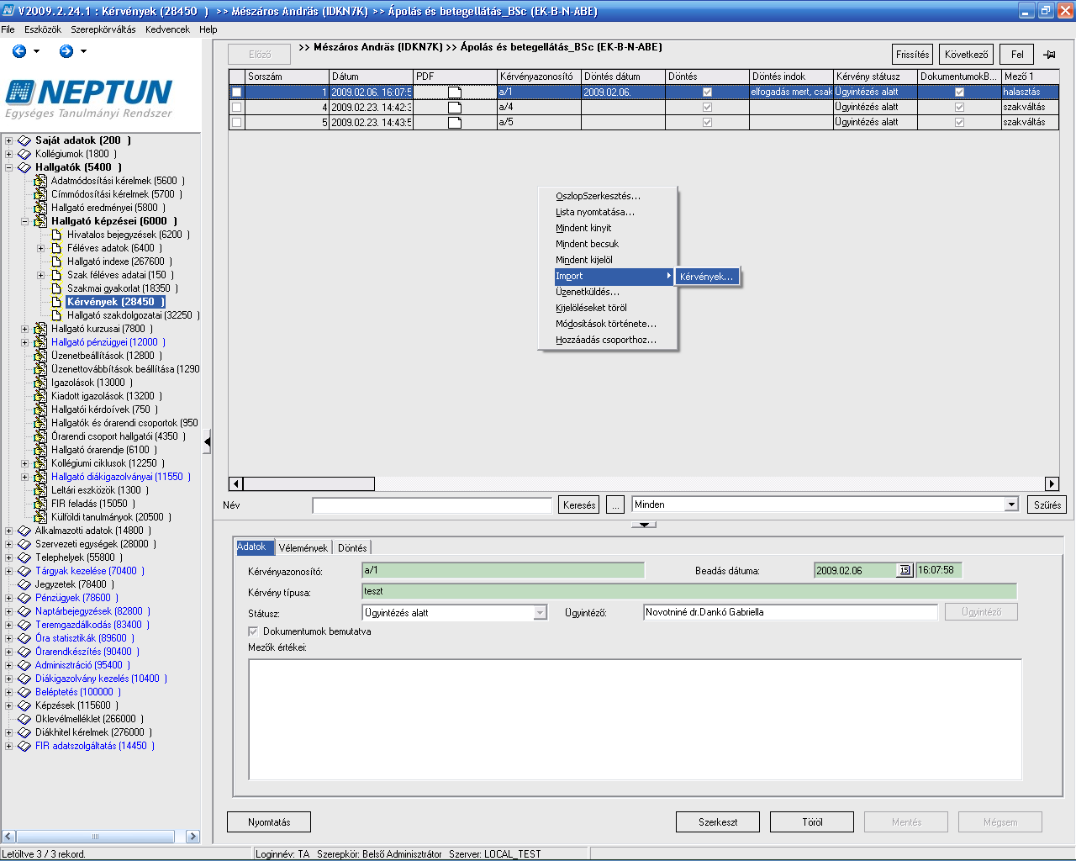Click the Pénzügyek node icon
The height and width of the screenshot is (861, 1076).
pyautogui.click(x=24, y=598)
